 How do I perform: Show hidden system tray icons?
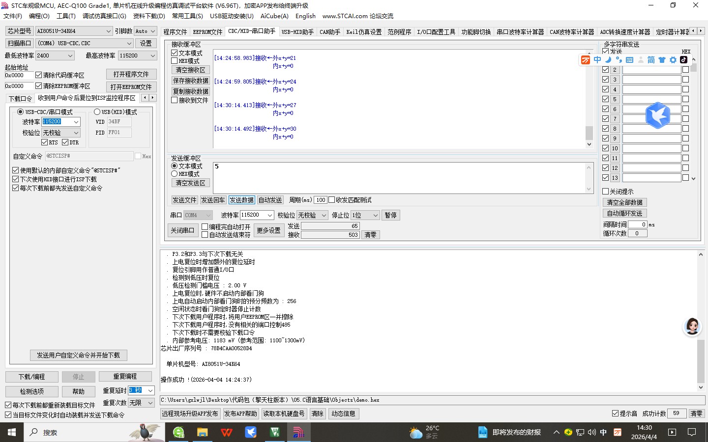coord(556,432)
